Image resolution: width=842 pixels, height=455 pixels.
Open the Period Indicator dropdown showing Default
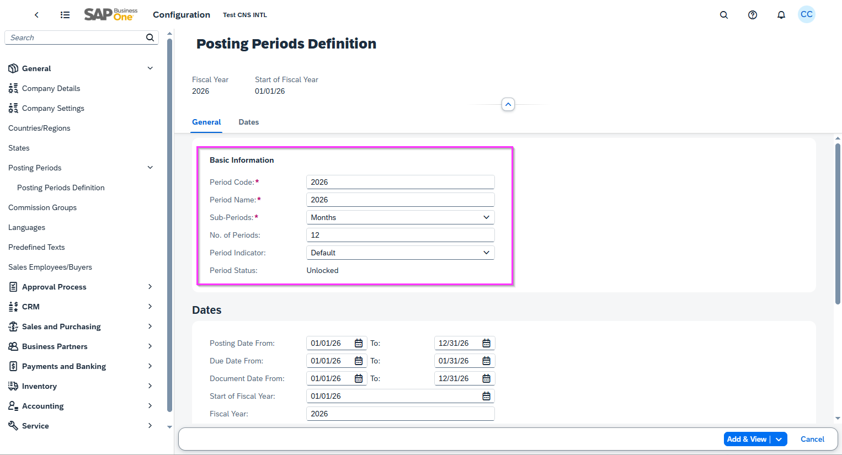point(486,252)
